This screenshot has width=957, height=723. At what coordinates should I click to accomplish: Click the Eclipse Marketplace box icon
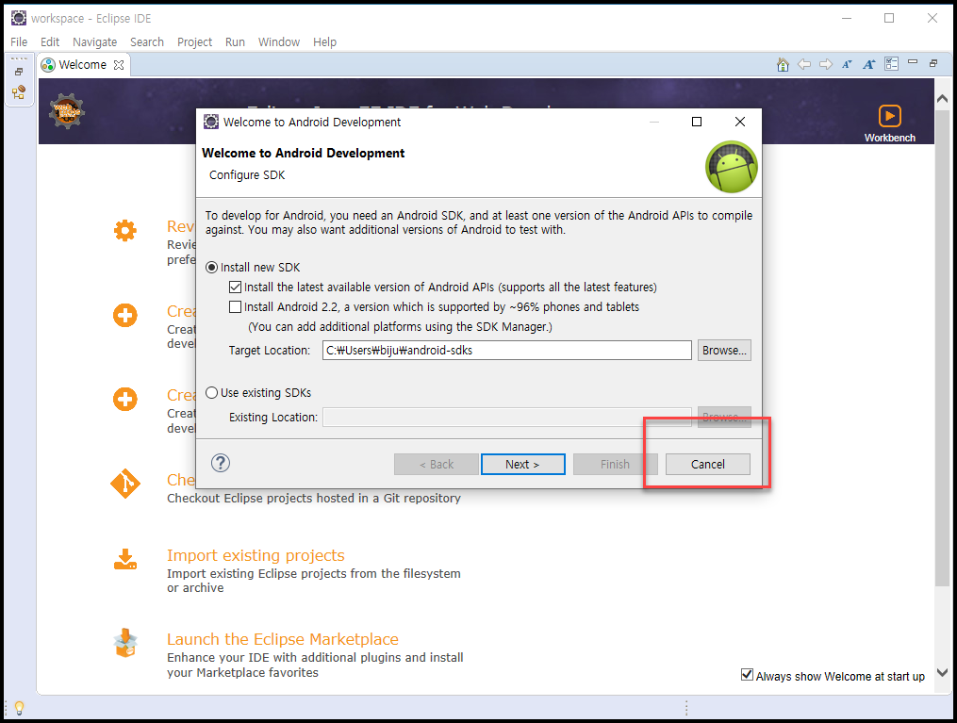125,643
